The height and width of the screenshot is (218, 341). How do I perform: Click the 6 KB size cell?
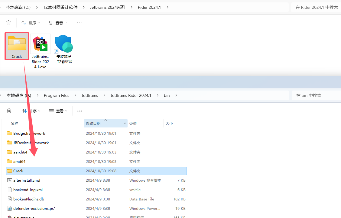point(181,190)
